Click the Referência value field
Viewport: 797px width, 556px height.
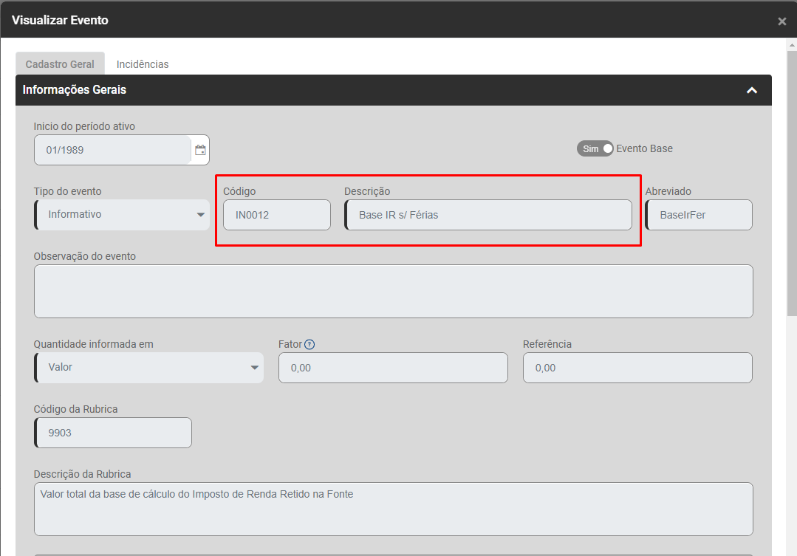(x=637, y=368)
